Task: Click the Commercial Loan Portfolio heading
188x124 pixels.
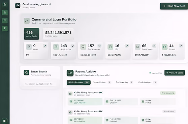Action: click(54, 19)
